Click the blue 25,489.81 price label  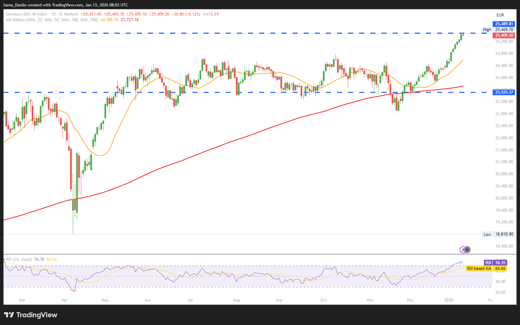(x=504, y=24)
